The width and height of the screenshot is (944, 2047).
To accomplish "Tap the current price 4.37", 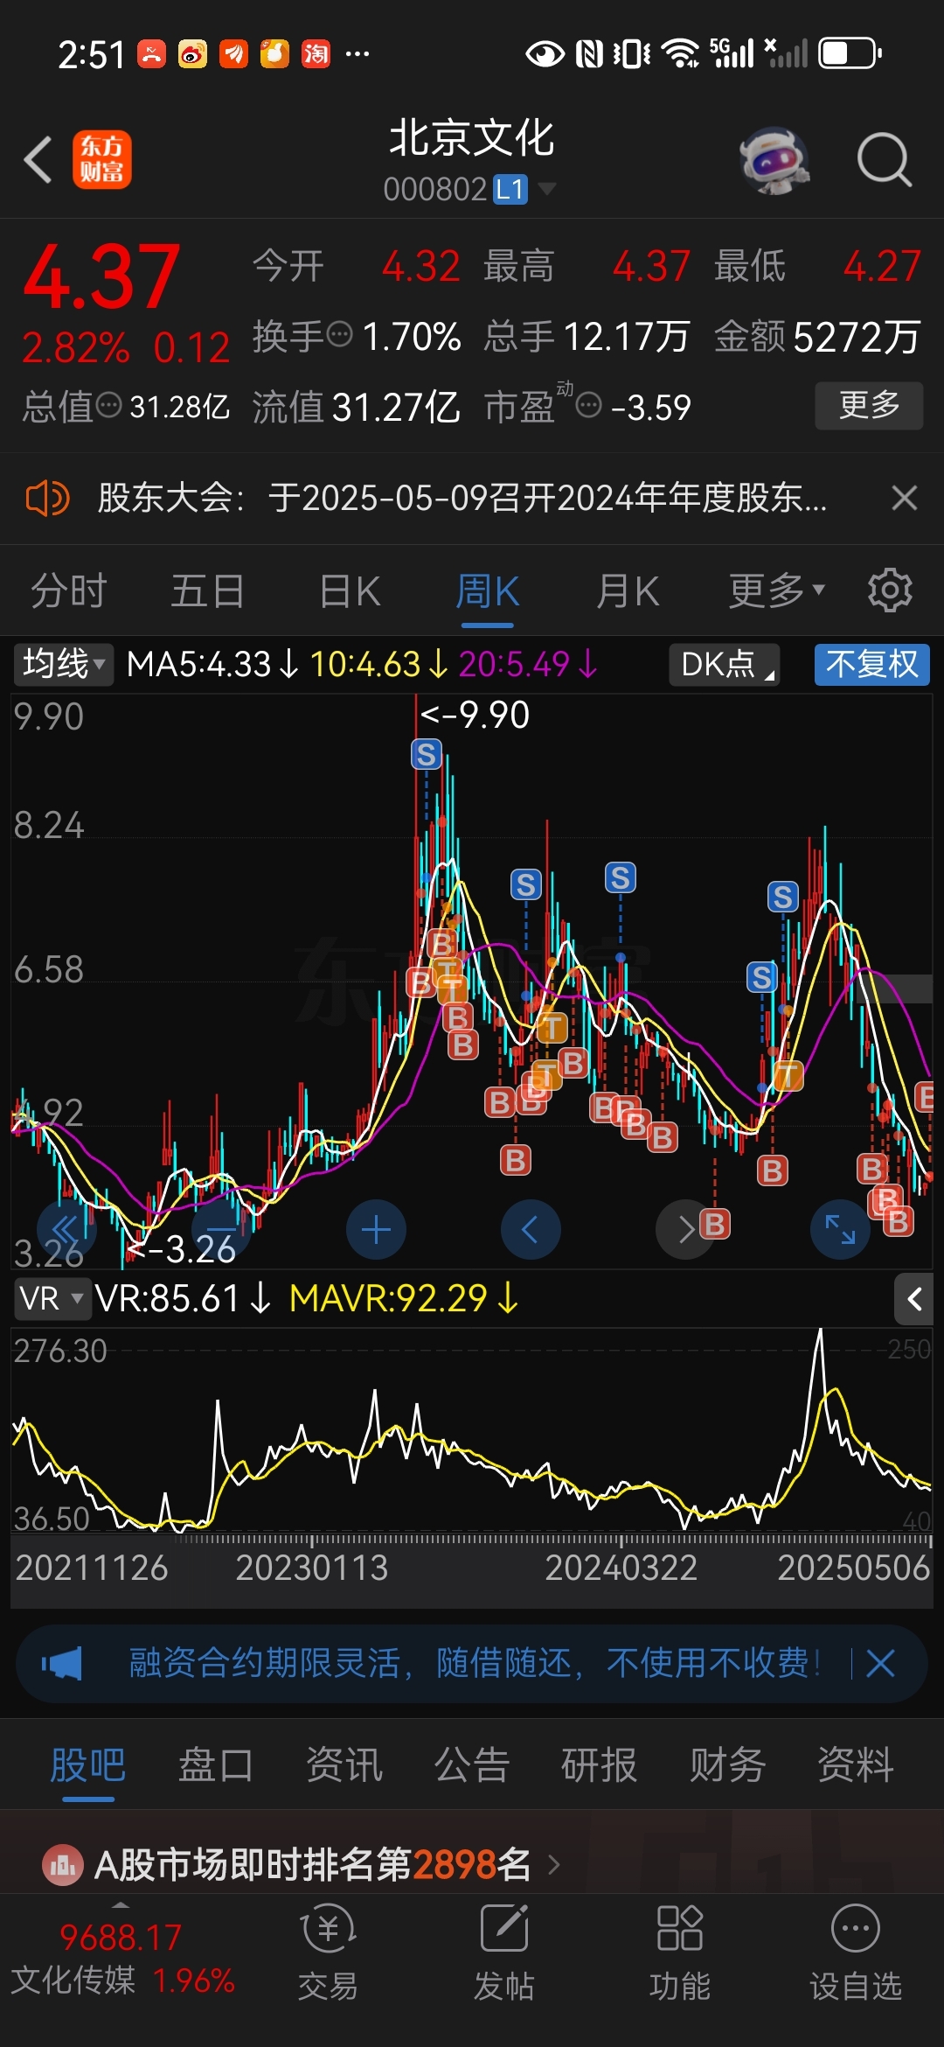I will click(x=101, y=276).
